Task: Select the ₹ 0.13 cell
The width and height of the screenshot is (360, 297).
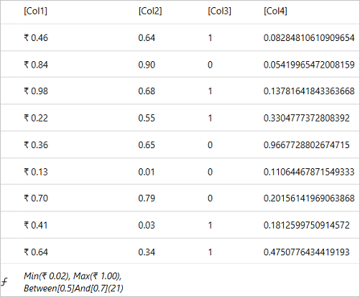Action: (36, 172)
